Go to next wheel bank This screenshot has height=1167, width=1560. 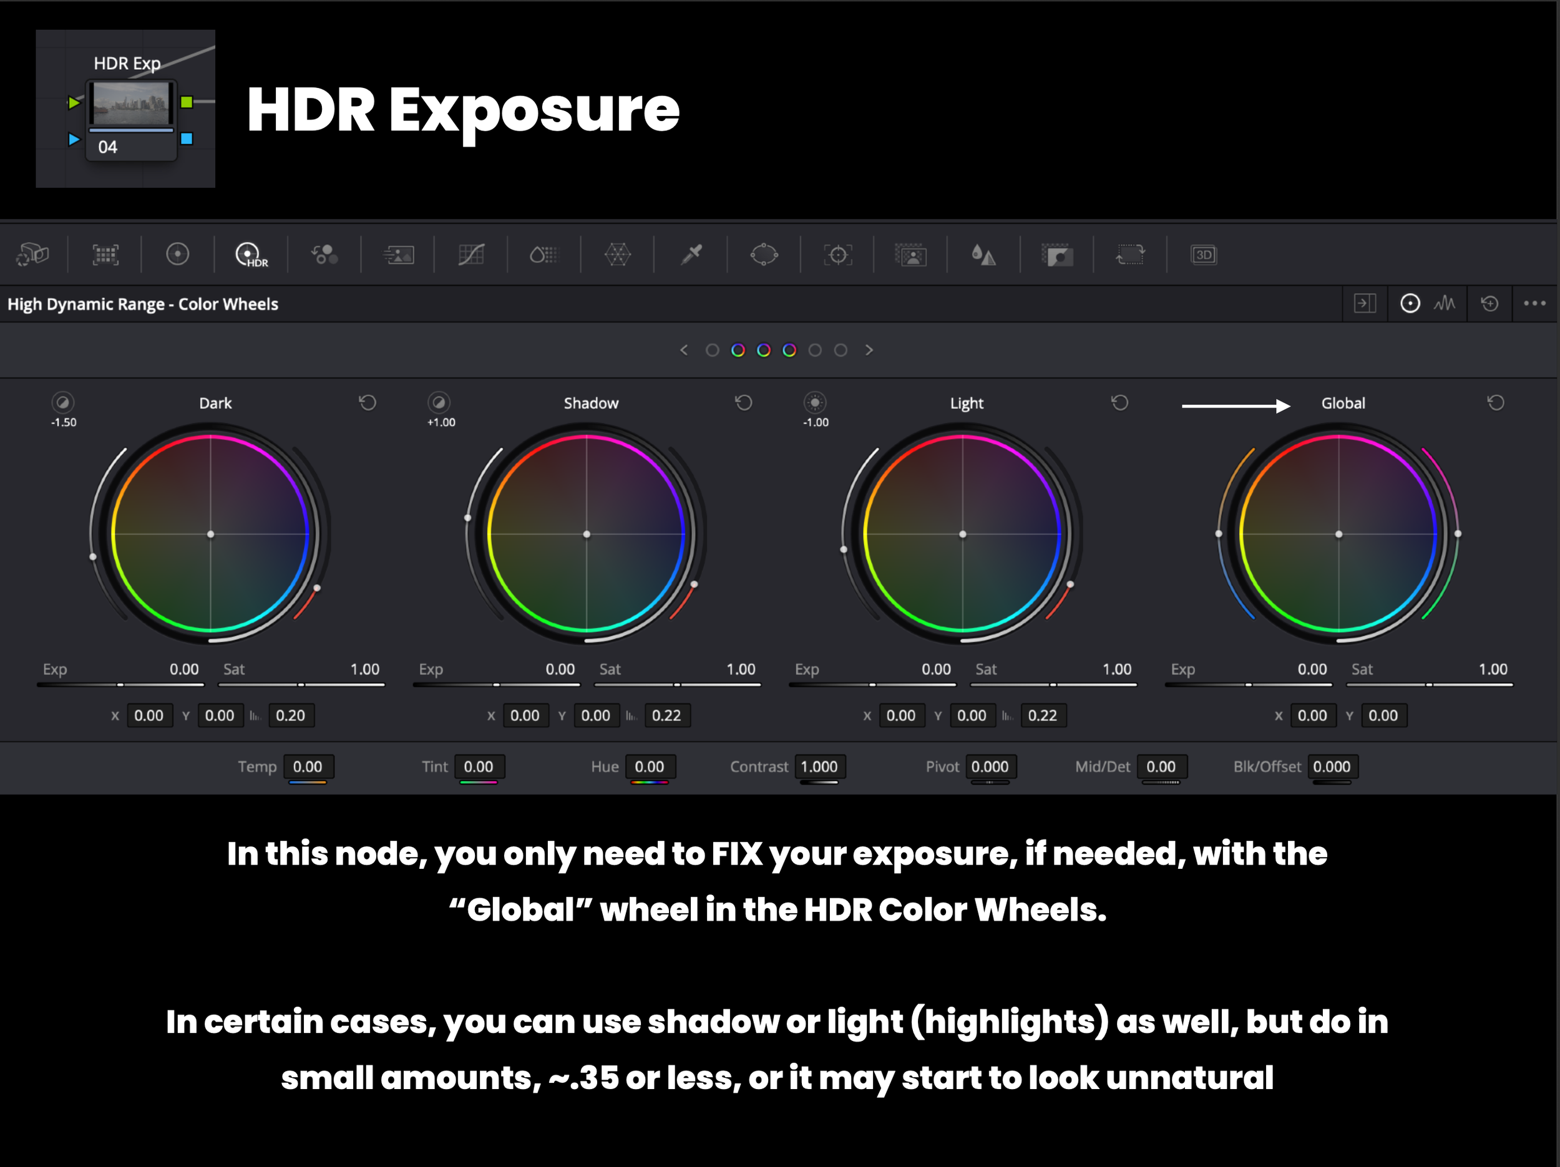[x=869, y=351]
